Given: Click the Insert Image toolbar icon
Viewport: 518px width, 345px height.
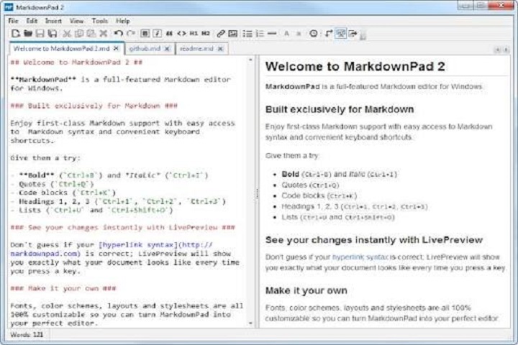Looking at the screenshot, I should (x=234, y=34).
